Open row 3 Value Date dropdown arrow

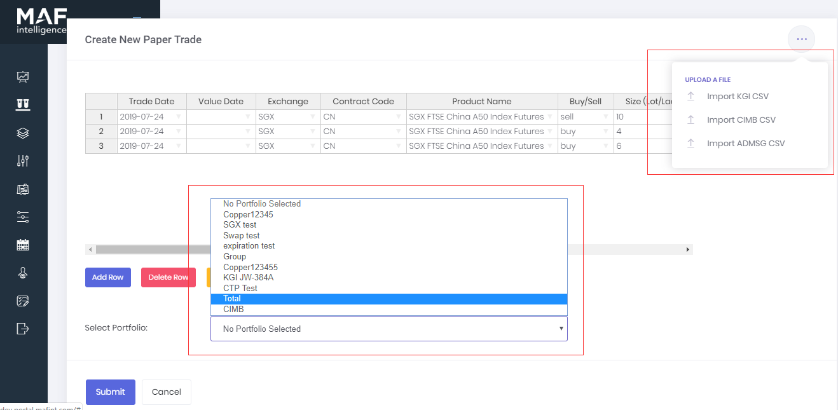248,146
